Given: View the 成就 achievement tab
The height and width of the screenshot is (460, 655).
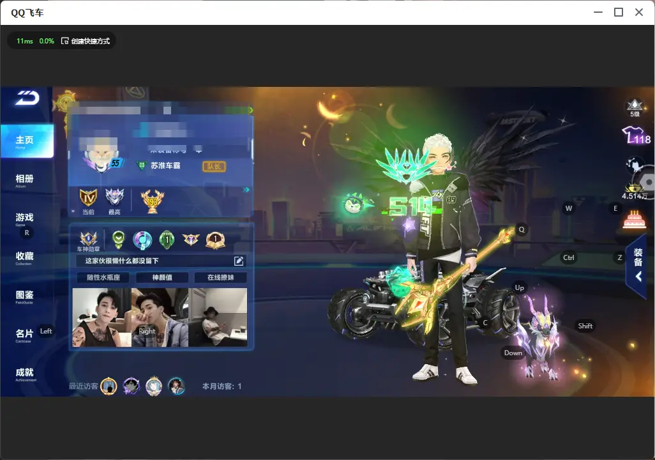Looking at the screenshot, I should [24, 374].
